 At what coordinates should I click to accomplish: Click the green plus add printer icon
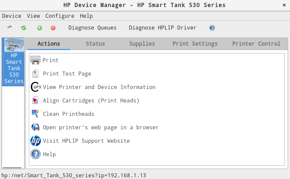click(39, 28)
